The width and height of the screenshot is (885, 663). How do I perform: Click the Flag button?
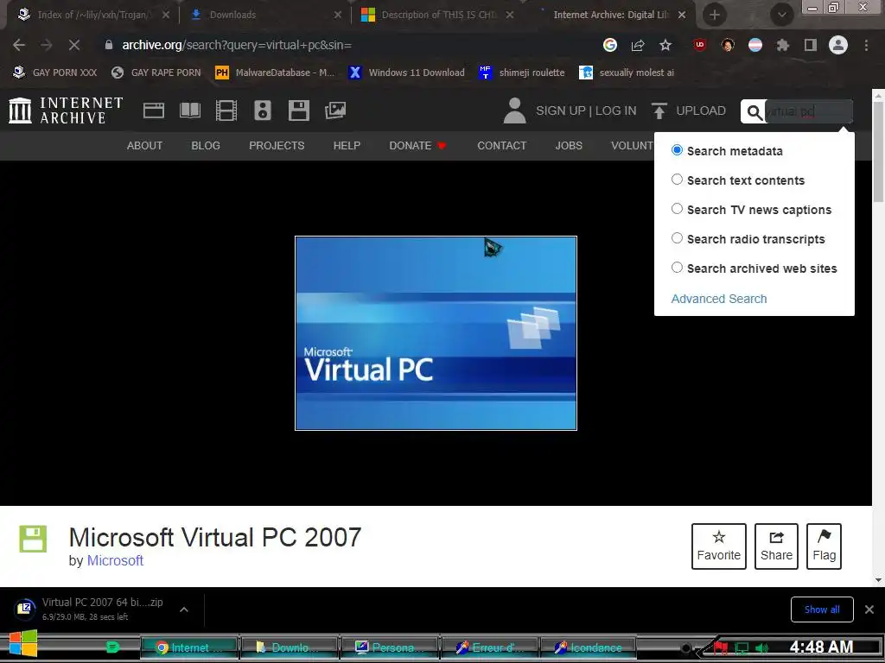click(x=824, y=546)
